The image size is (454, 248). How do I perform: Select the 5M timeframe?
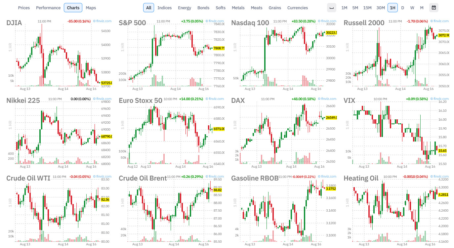(355, 8)
